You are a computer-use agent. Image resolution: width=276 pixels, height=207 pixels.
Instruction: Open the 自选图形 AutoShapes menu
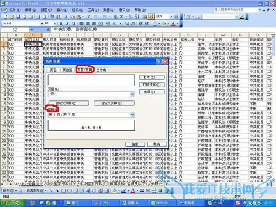point(36,190)
